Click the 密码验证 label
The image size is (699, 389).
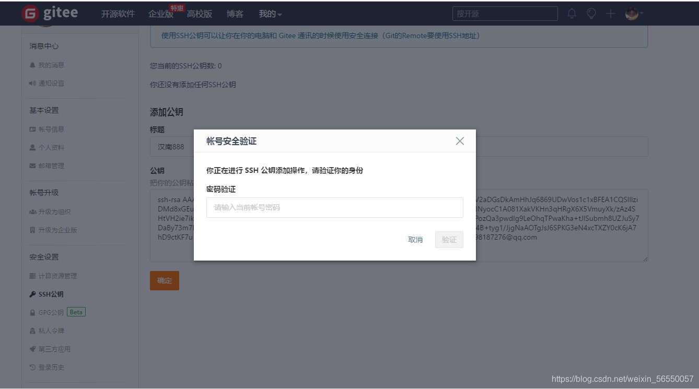coord(221,189)
